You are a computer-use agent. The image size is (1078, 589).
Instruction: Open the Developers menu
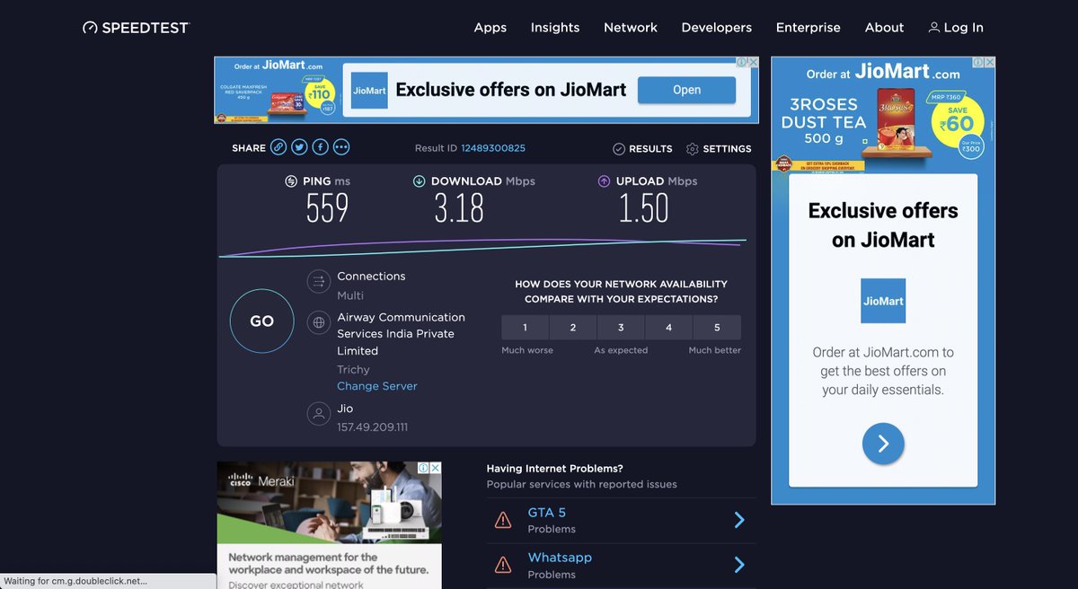click(717, 28)
